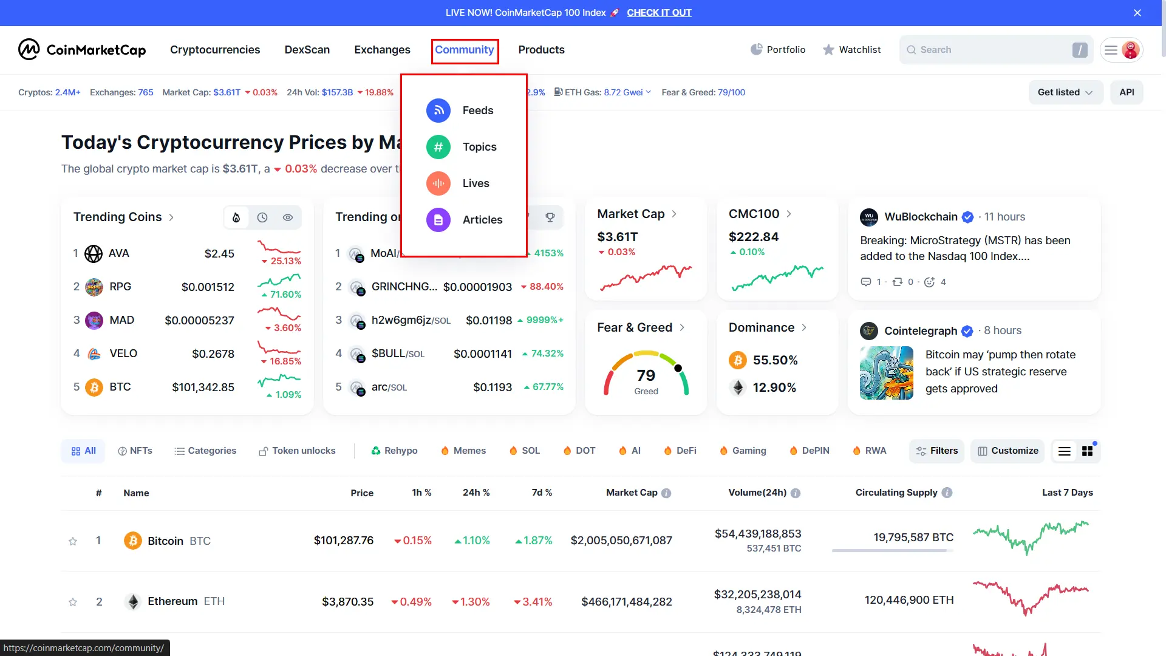Click the repost icon on WuBlockchain post

tap(898, 282)
